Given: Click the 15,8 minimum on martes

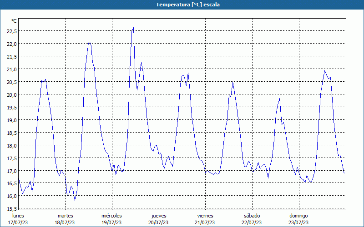Looking at the screenshot, I should point(75,200).
